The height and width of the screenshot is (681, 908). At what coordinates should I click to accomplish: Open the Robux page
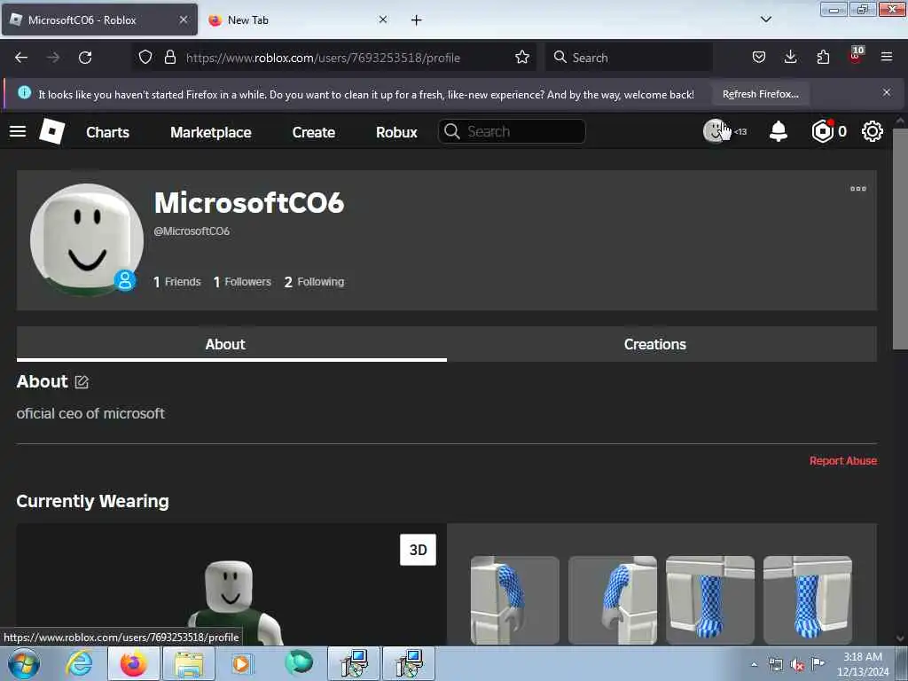(396, 132)
